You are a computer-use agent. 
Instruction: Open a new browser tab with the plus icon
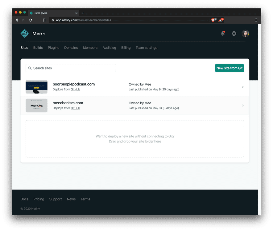click(83, 13)
